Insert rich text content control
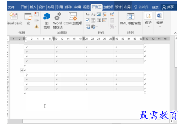The height and width of the screenshot is (126, 181). tap(87, 14)
